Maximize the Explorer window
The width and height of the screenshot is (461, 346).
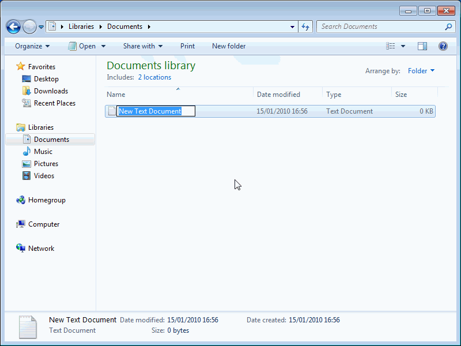click(x=427, y=11)
